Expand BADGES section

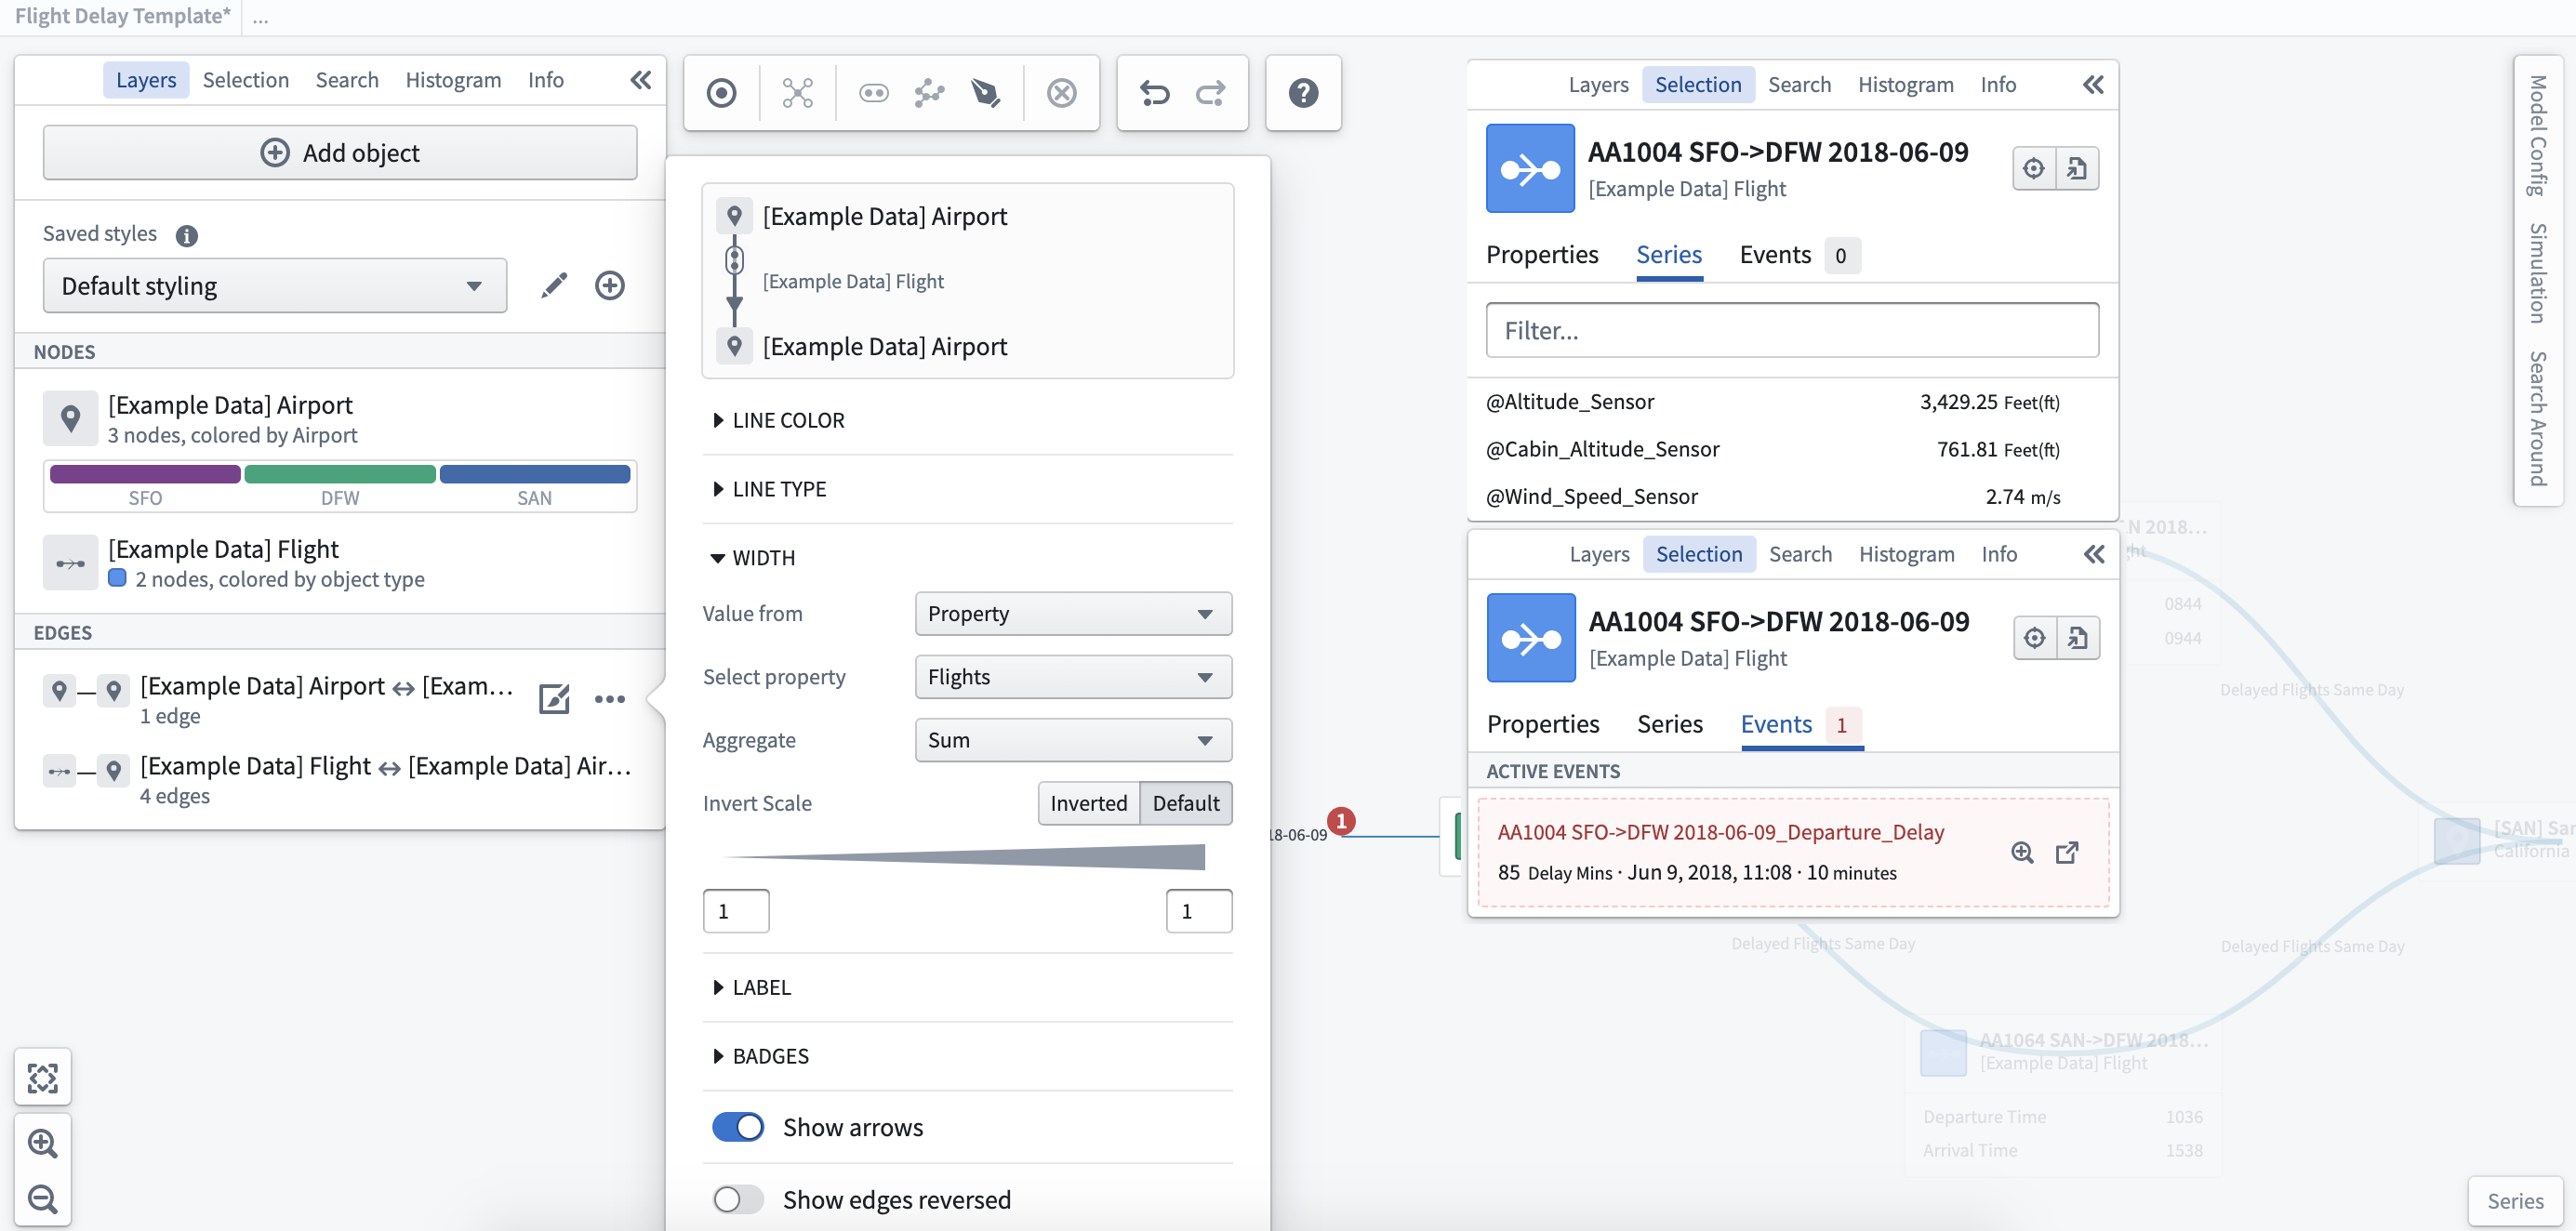(x=759, y=1056)
